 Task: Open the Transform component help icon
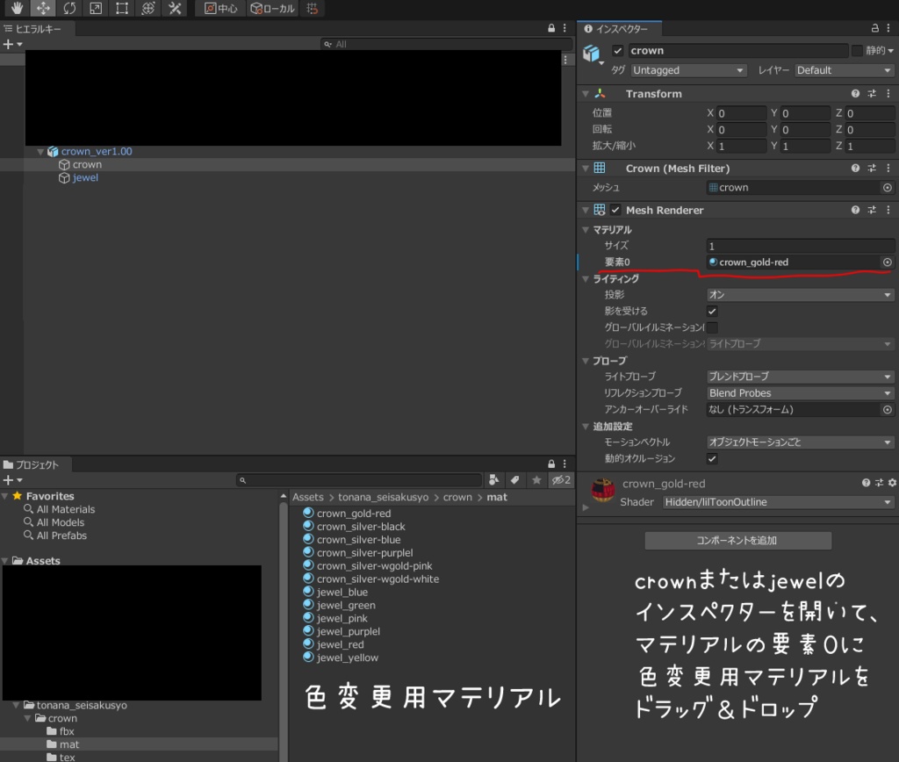tap(855, 94)
